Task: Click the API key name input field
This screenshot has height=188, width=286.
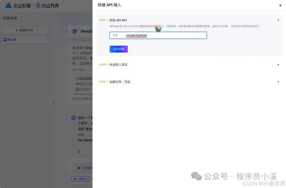Action: 158,35
